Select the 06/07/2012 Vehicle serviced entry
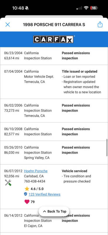The image size is (108, 235). pos(54,187)
